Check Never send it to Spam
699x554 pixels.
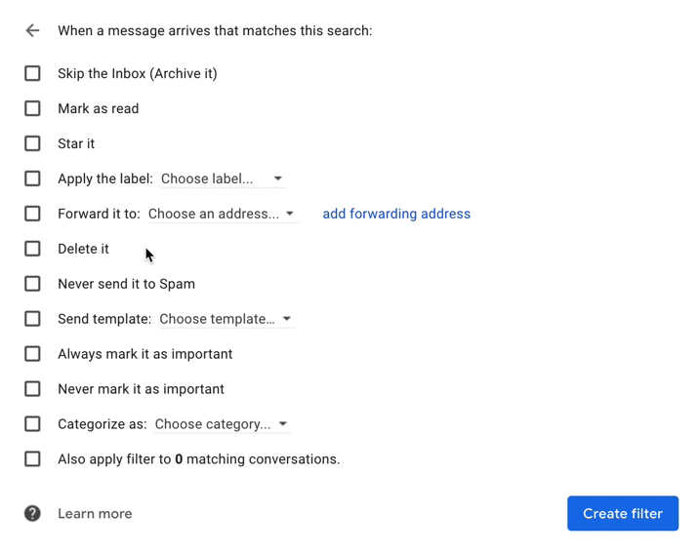click(x=32, y=284)
